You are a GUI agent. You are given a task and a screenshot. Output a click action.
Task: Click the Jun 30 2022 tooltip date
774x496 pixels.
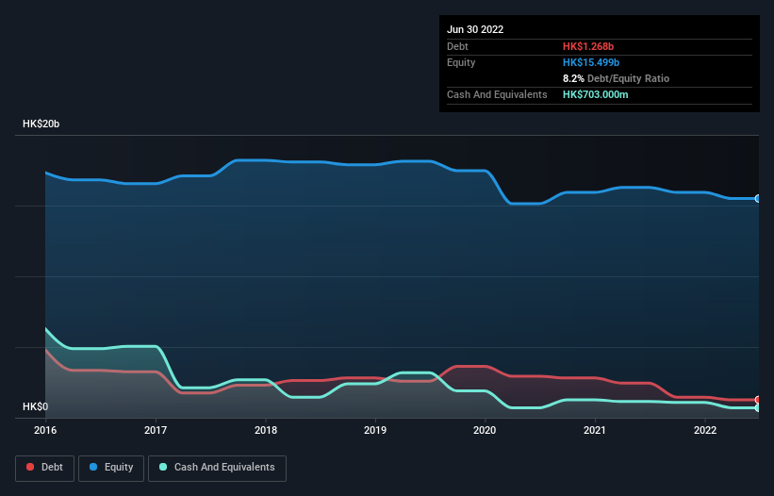click(475, 29)
